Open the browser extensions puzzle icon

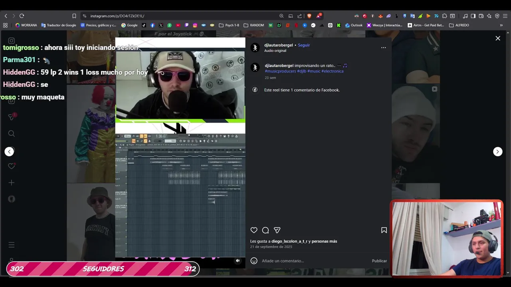[444, 16]
